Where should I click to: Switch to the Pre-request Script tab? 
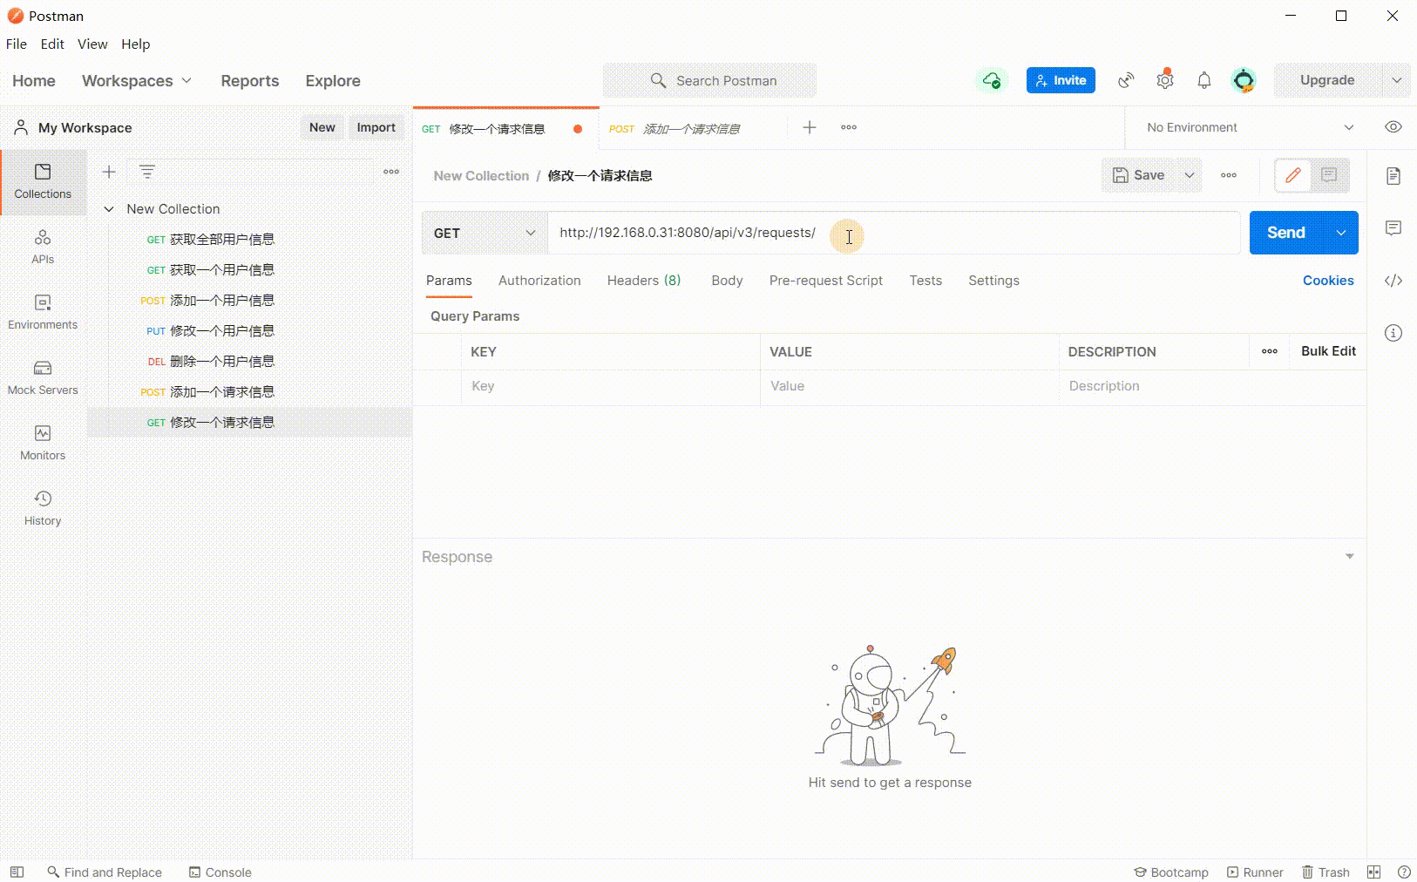(x=826, y=281)
